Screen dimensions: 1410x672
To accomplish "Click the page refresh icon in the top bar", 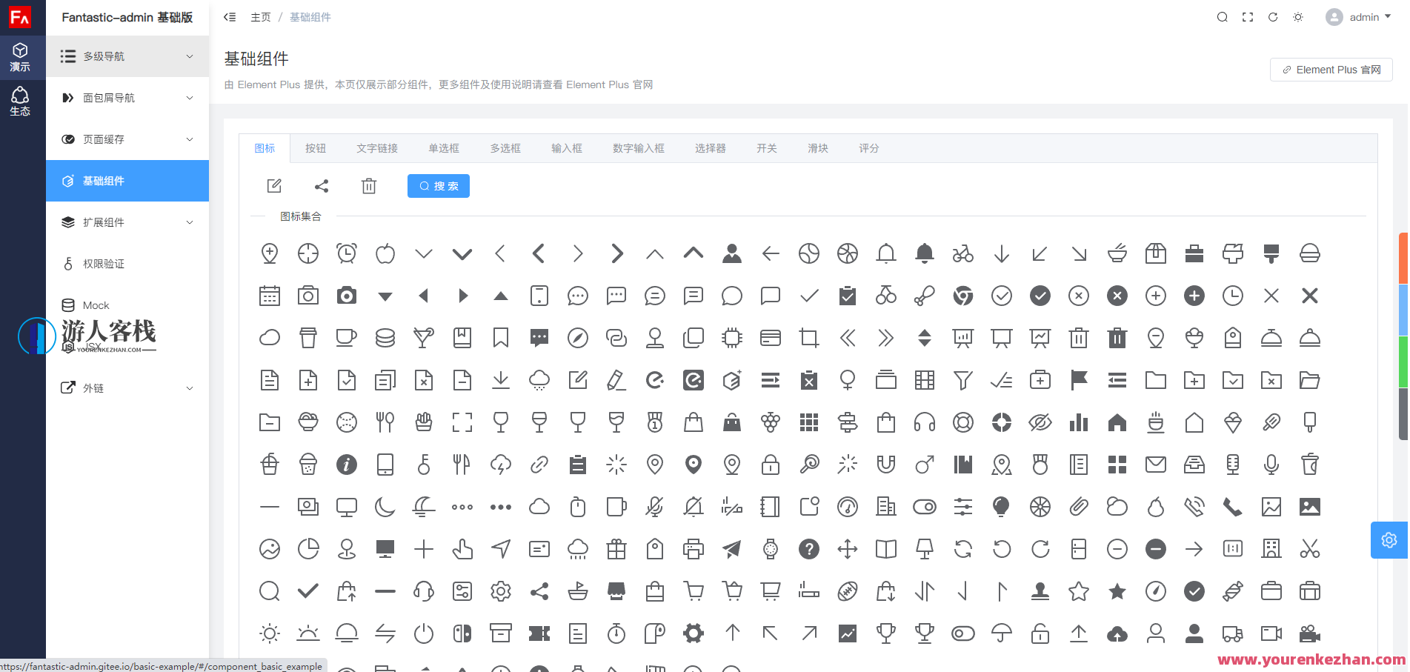I will click(x=1273, y=16).
